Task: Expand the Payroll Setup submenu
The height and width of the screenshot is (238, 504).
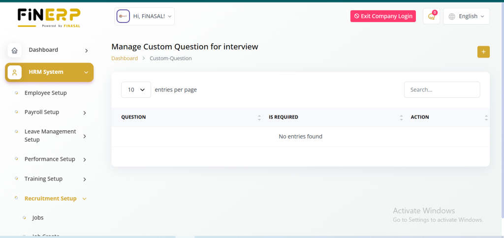Action: pos(85,113)
